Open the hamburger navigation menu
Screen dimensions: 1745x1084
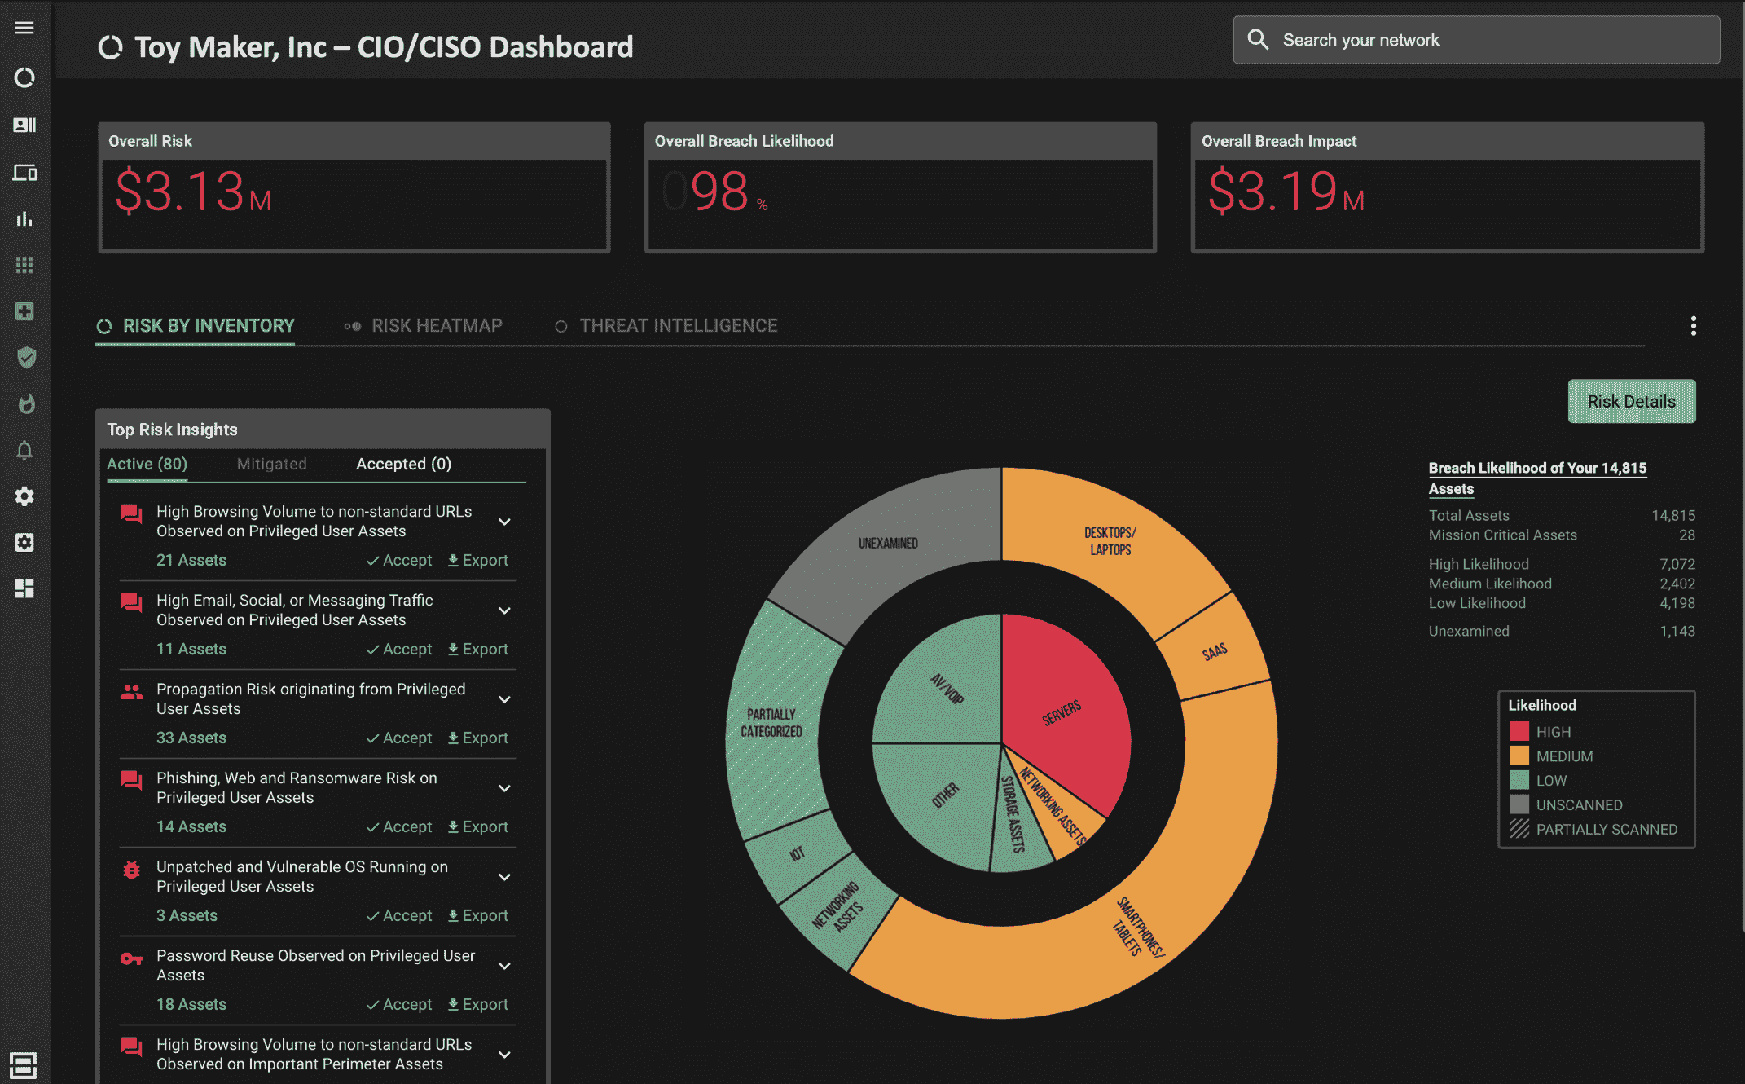pyautogui.click(x=24, y=27)
